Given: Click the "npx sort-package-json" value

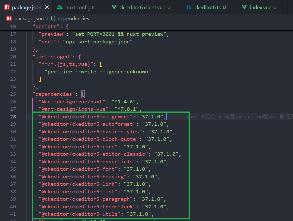Looking at the screenshot, I should [x=98, y=42].
